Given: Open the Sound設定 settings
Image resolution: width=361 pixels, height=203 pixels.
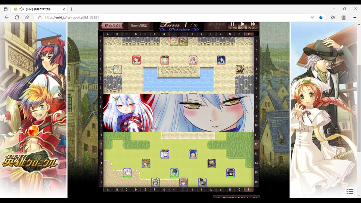Looking at the screenshot, I should 139,26.
